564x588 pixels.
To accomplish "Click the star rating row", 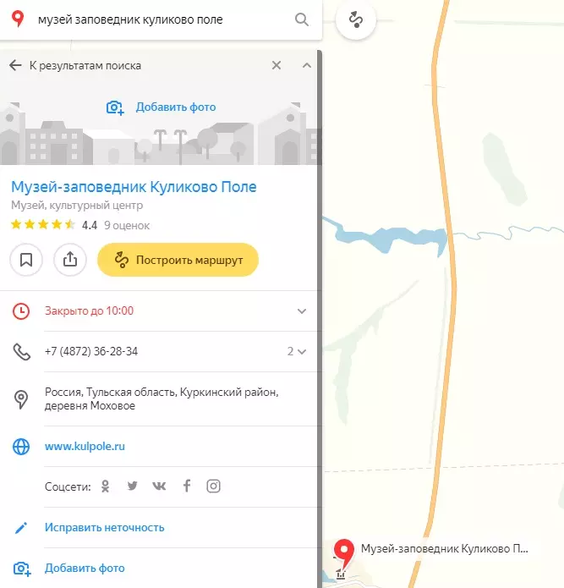I will coord(43,225).
